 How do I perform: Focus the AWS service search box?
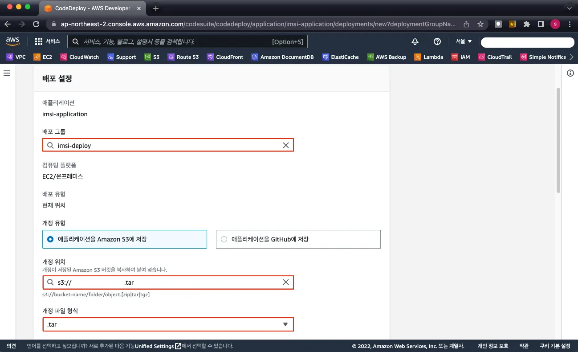point(187,41)
